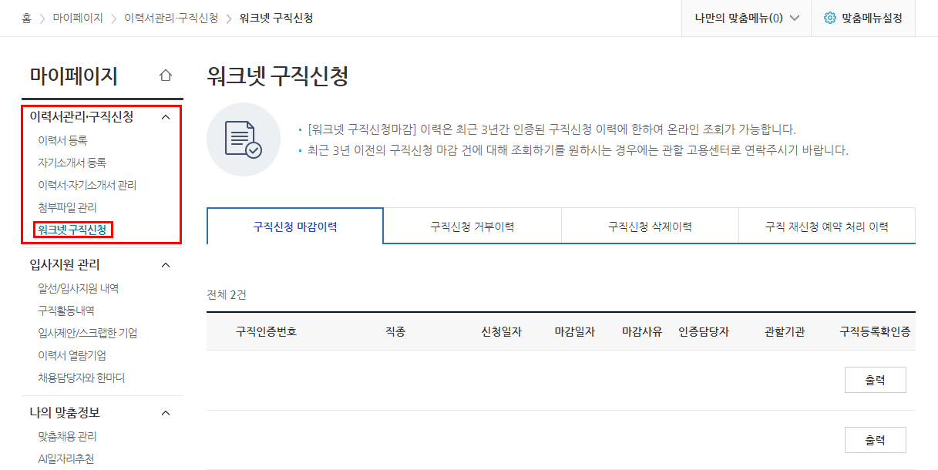Click the 나의 맞춤정보 section heading
Image resolution: width=938 pixels, height=470 pixels.
pyautogui.click(x=65, y=412)
